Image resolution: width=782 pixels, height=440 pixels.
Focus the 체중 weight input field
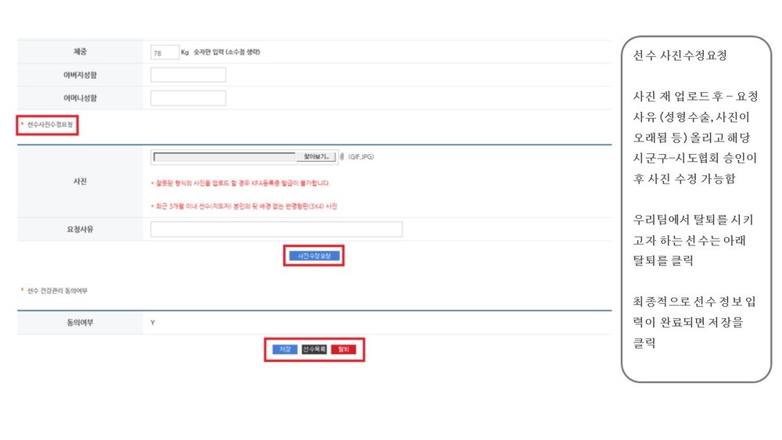[164, 52]
